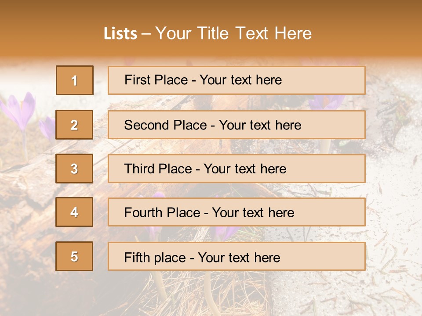Click the number 1 box
The height and width of the screenshot is (316, 422).
[75, 80]
